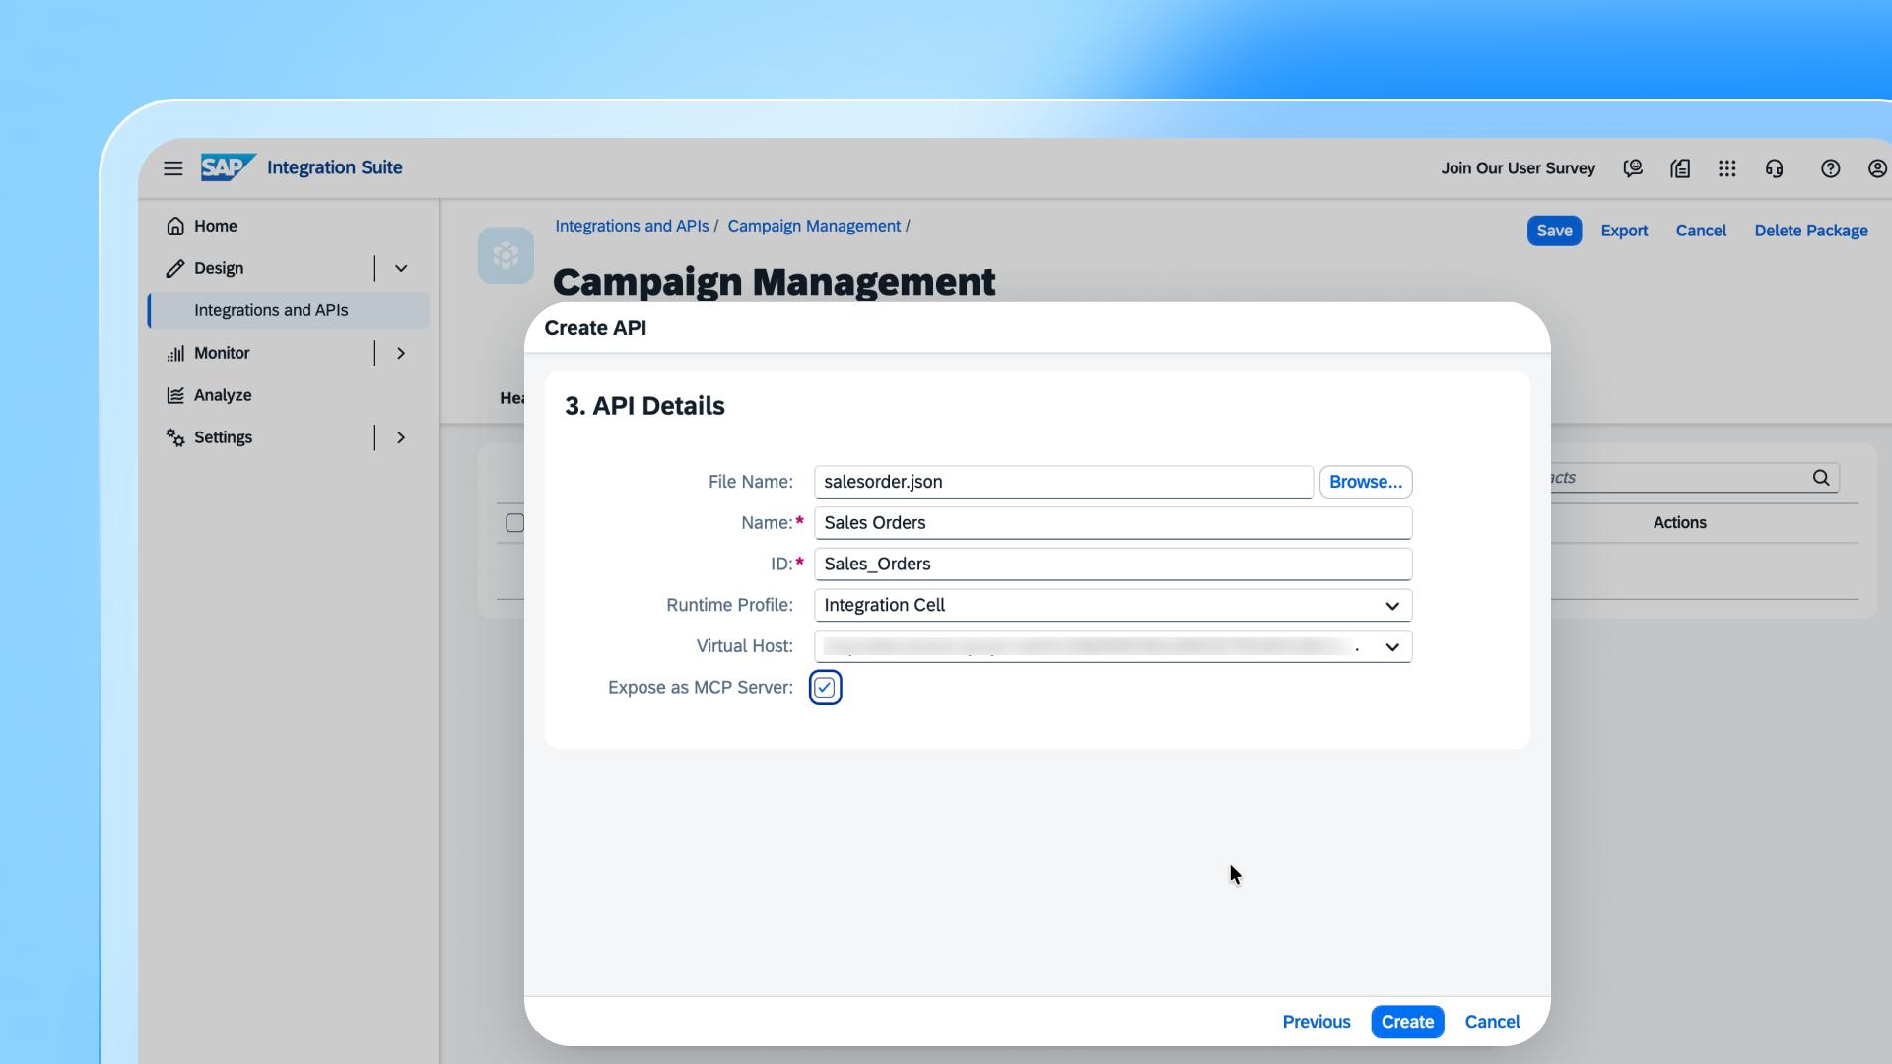Image resolution: width=1892 pixels, height=1064 pixels.
Task: Click Delete Package
Action: coord(1810,231)
